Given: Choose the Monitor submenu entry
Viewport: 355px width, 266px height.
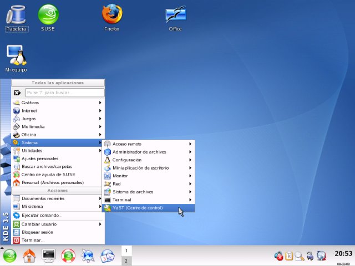Looking at the screenshot, I should click(149, 176).
